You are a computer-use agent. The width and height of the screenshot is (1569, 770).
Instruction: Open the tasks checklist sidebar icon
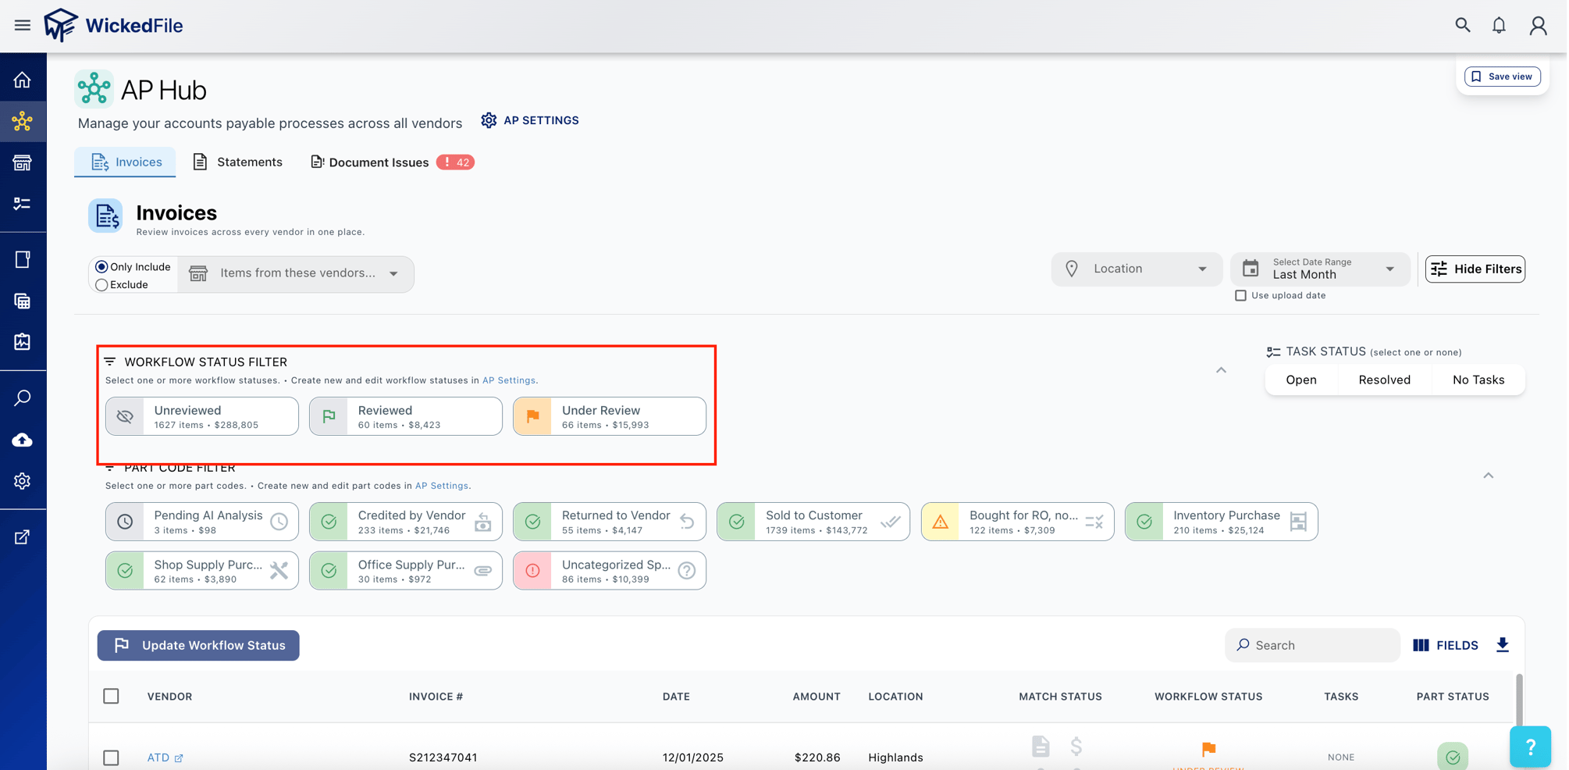[23, 204]
